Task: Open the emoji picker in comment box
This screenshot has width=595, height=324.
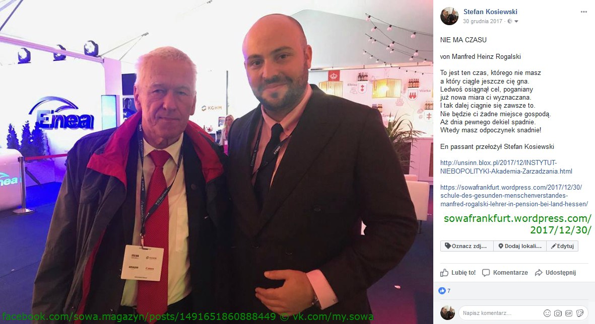Action: (x=547, y=313)
